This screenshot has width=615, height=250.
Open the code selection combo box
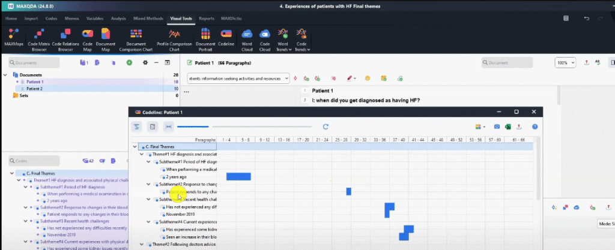click(x=238, y=79)
